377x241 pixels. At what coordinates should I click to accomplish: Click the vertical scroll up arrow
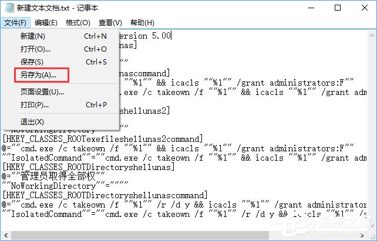pyautogui.click(x=372, y=36)
